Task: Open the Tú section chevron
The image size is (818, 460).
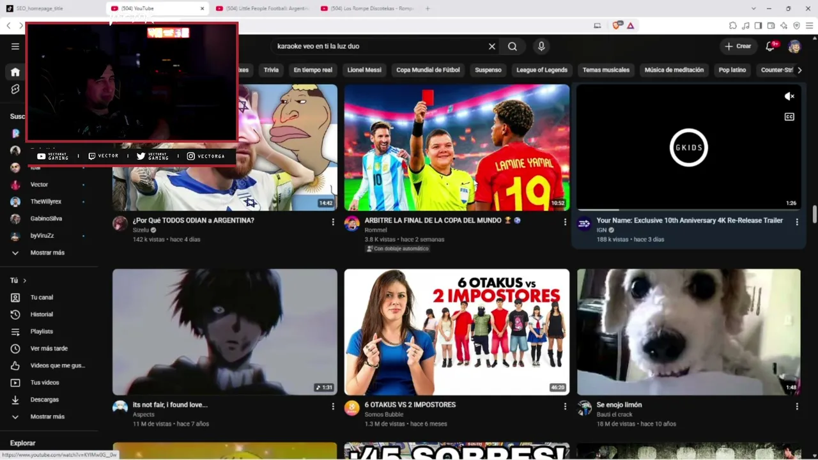Action: click(25, 280)
